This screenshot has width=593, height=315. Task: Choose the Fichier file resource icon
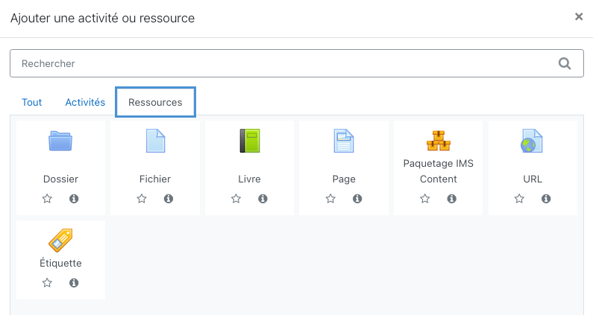tap(155, 141)
